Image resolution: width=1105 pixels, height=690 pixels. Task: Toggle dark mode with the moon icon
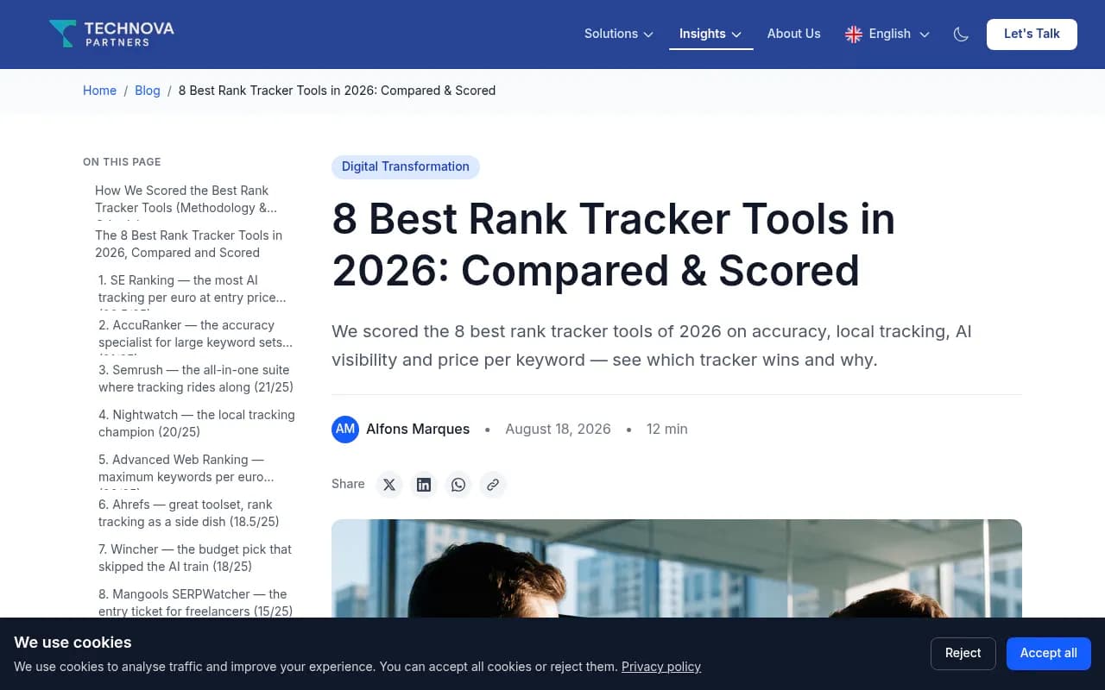click(x=961, y=34)
